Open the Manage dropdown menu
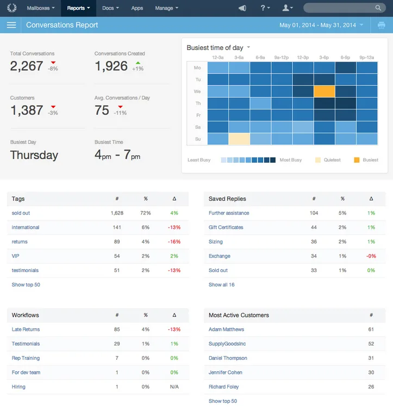393x418 pixels. pos(167,8)
